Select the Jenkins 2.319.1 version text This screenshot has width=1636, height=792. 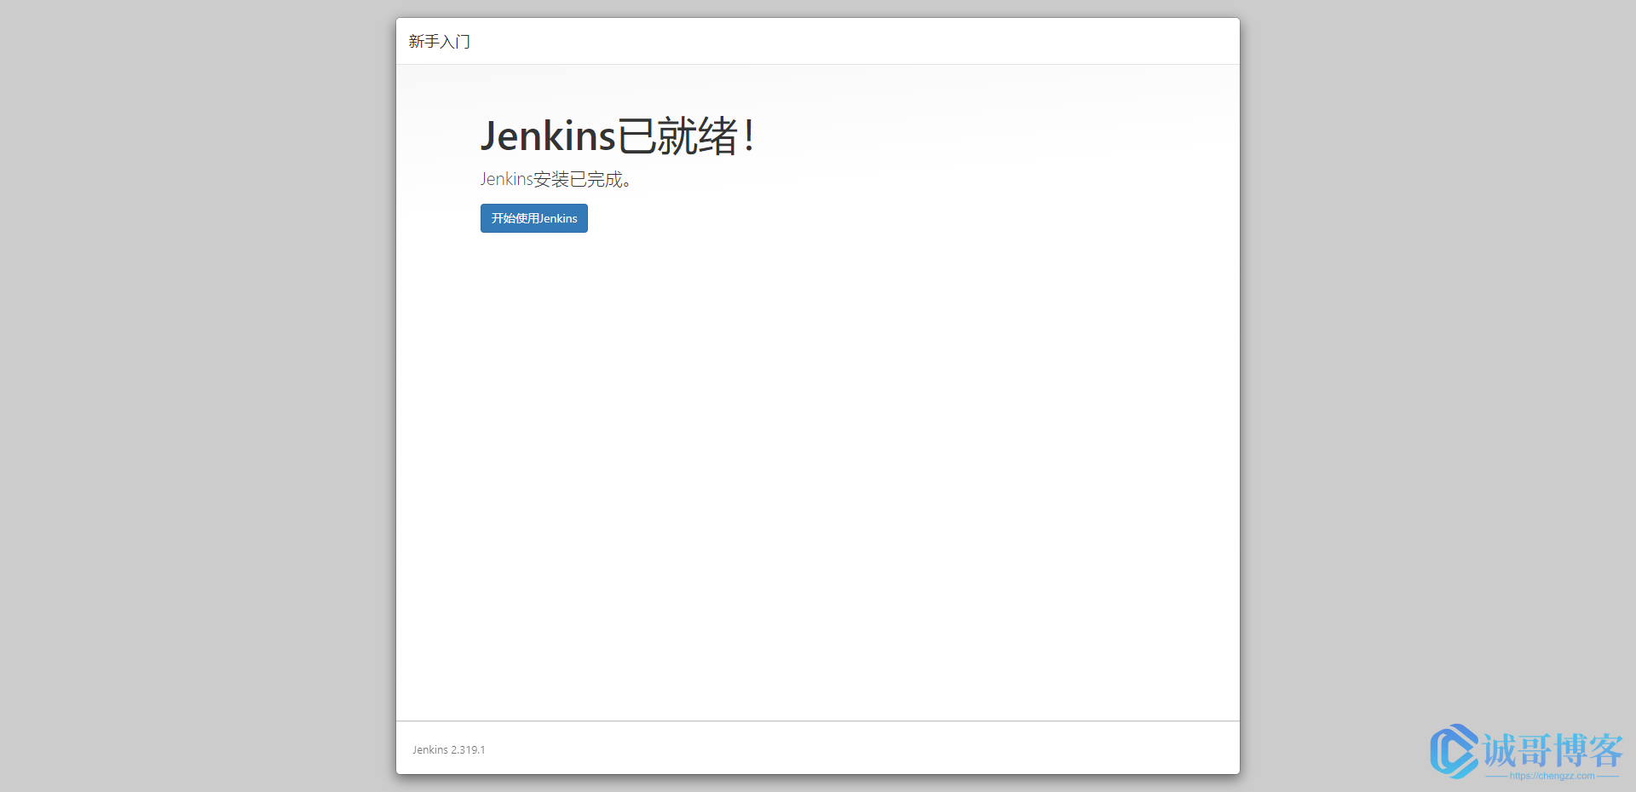pyautogui.click(x=448, y=750)
